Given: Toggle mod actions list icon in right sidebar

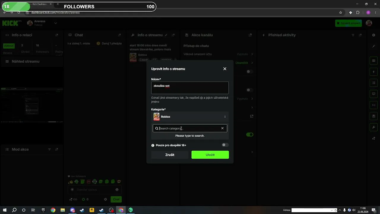Looking at the screenshot, I should [x=374, y=83].
